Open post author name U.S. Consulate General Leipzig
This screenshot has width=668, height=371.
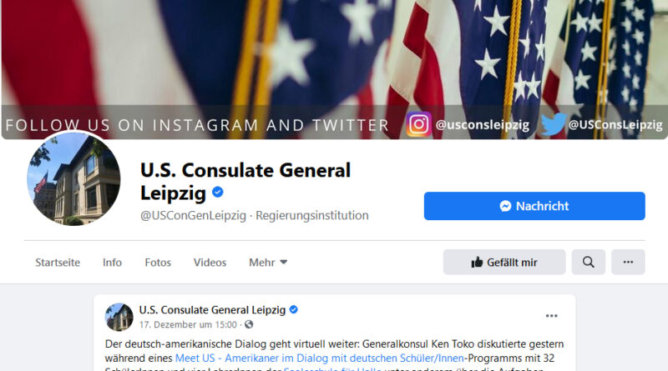[212, 310]
